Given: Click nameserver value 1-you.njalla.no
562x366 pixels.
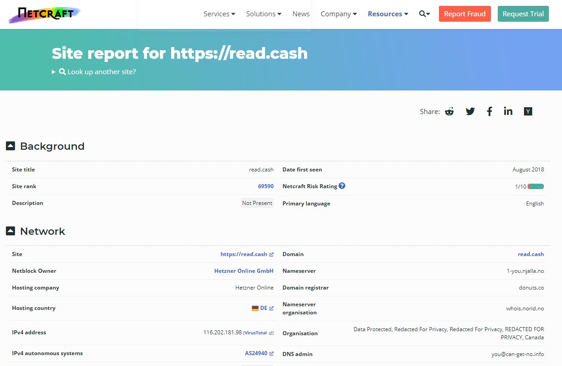Looking at the screenshot, I should pos(525,271).
